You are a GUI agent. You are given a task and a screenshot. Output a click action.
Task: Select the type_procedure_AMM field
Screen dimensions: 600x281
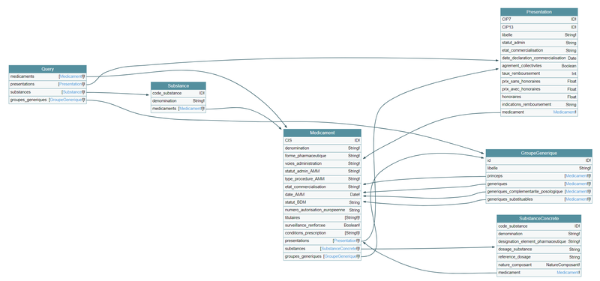pyautogui.click(x=322, y=179)
